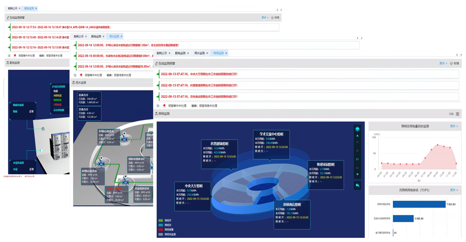Collapse lighting alarm panel via 收缩
This screenshot has width=466, height=242.
454,64
